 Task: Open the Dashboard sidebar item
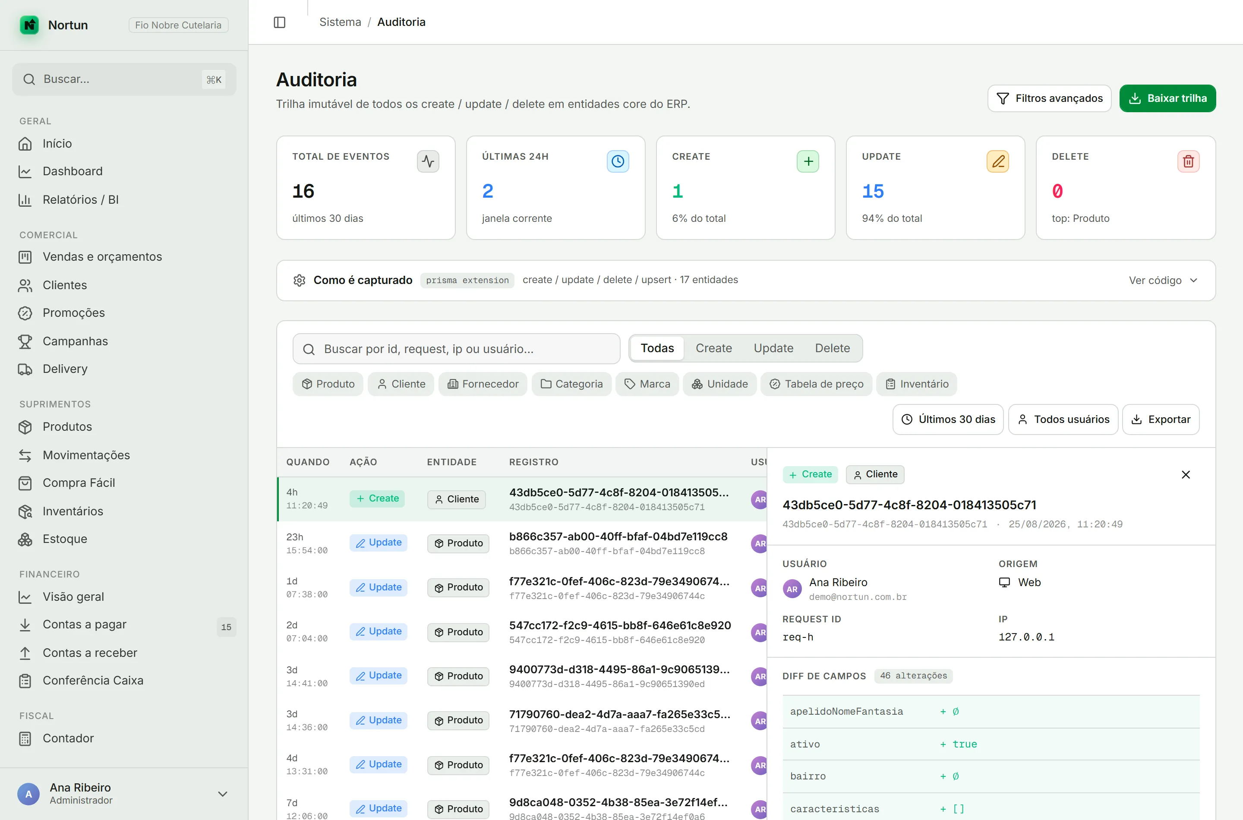(x=124, y=171)
